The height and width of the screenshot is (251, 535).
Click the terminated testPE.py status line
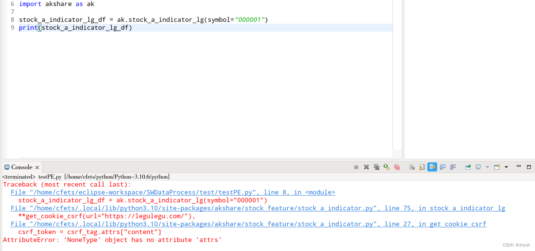pos(86,177)
